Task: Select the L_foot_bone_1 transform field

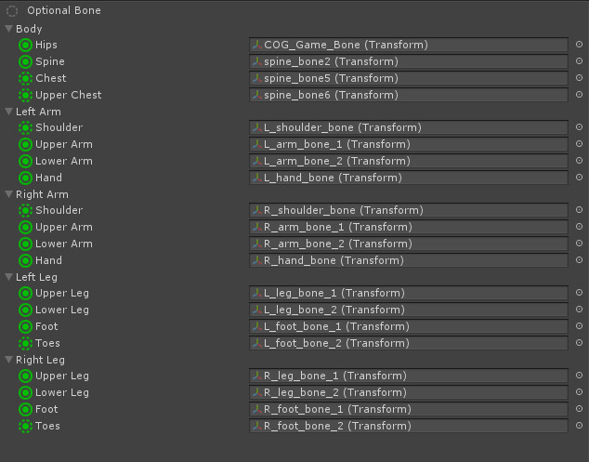Action: pos(409,326)
